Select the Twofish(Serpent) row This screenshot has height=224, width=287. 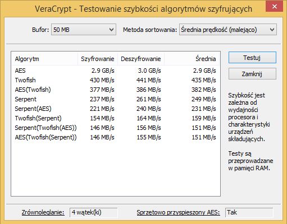tap(116, 118)
